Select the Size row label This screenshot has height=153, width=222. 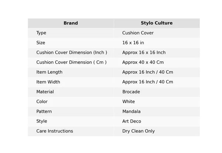41,43
